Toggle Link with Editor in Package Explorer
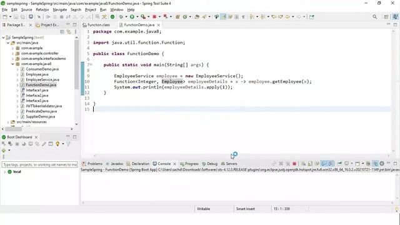Screen dimensions: 400x225 point(69,32)
